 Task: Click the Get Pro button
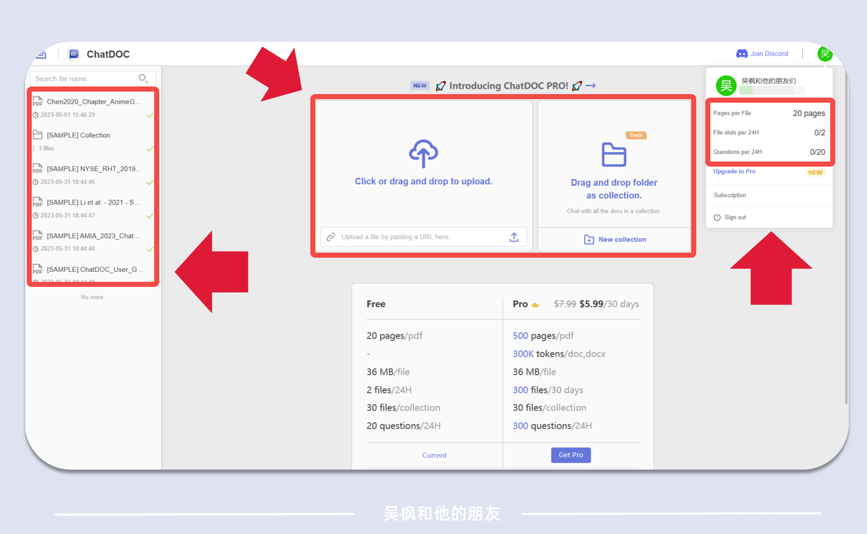570,455
